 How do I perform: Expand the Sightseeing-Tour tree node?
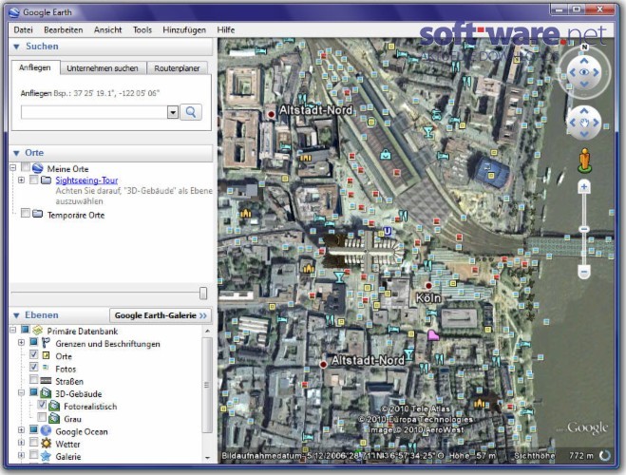click(21, 180)
